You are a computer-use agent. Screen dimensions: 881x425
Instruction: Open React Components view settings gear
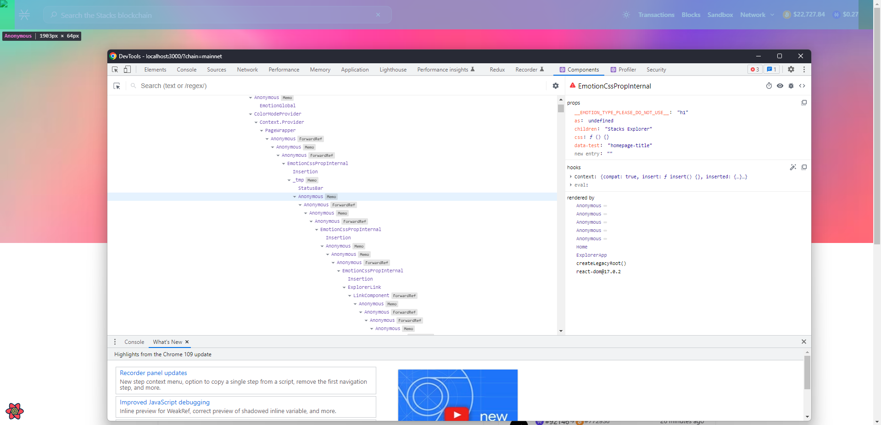[x=556, y=86]
